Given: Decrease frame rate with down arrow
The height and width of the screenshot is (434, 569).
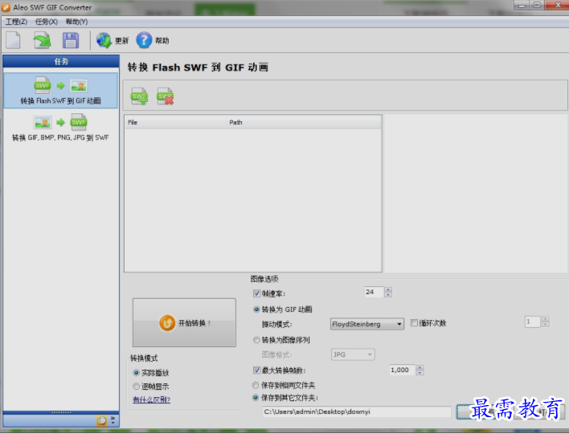Looking at the screenshot, I should coord(388,295).
